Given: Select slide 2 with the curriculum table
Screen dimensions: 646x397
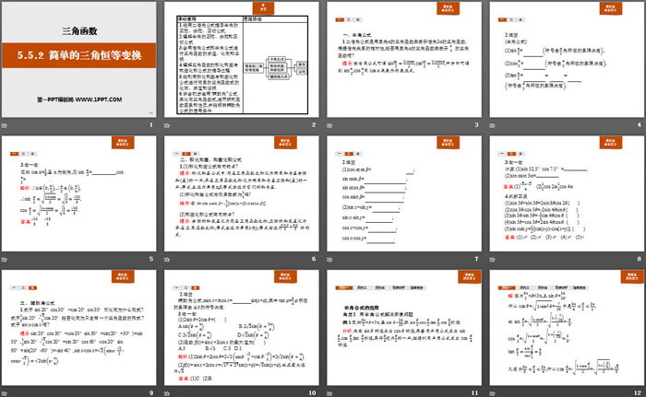Looking at the screenshot, I should [241, 58].
